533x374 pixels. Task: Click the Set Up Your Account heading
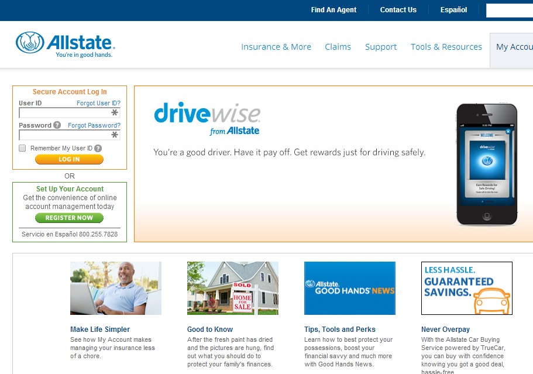[x=70, y=188]
